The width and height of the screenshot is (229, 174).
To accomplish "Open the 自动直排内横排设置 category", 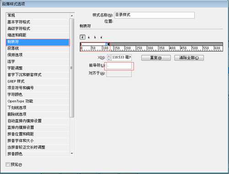I will [x=38, y=121].
